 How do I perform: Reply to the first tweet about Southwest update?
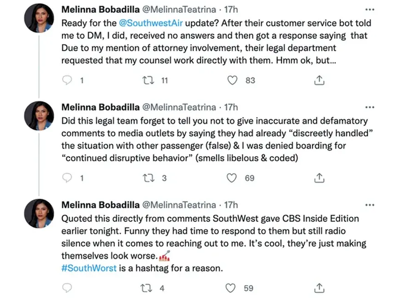(x=67, y=80)
